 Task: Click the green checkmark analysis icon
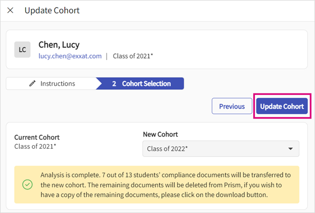click(27, 184)
